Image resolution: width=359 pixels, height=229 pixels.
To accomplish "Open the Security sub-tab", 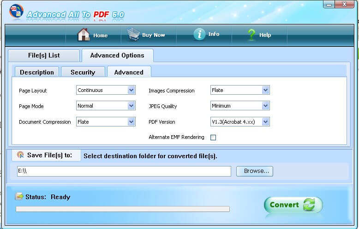I will tap(83, 72).
